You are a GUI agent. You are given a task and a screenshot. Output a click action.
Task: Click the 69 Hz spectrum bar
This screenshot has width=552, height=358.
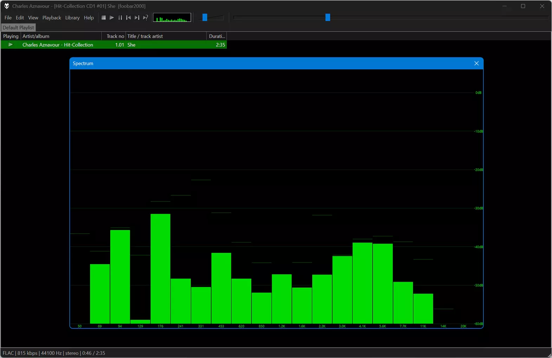tap(100, 294)
